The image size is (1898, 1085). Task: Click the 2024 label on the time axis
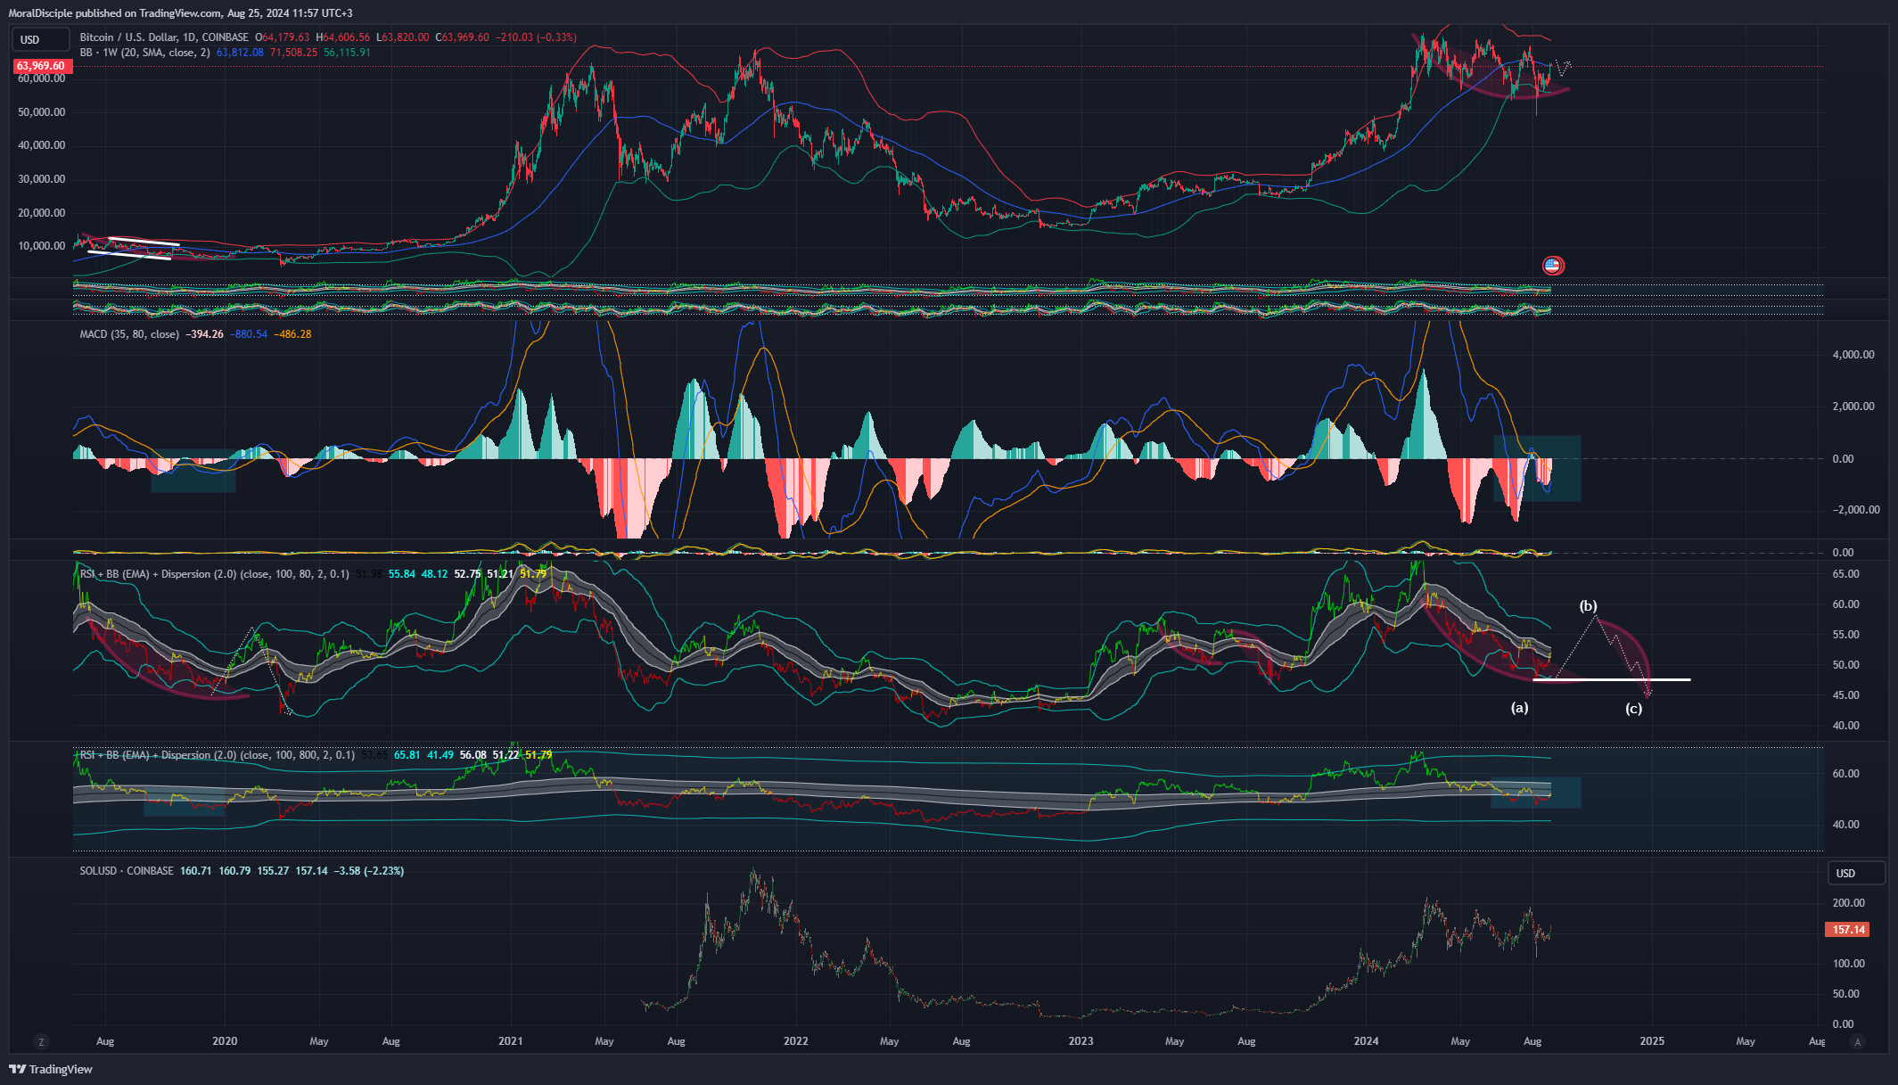point(1367,1041)
